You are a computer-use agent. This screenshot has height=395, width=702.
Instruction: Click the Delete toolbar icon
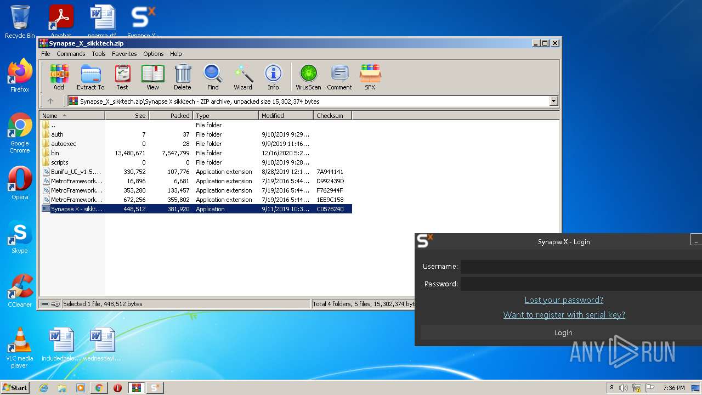(183, 77)
